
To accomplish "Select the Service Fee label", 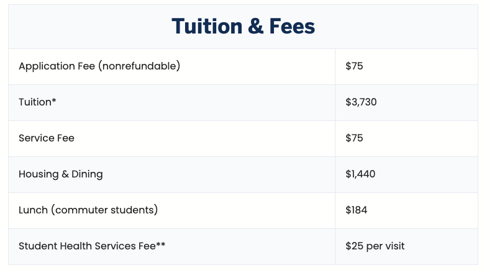I will [x=47, y=138].
